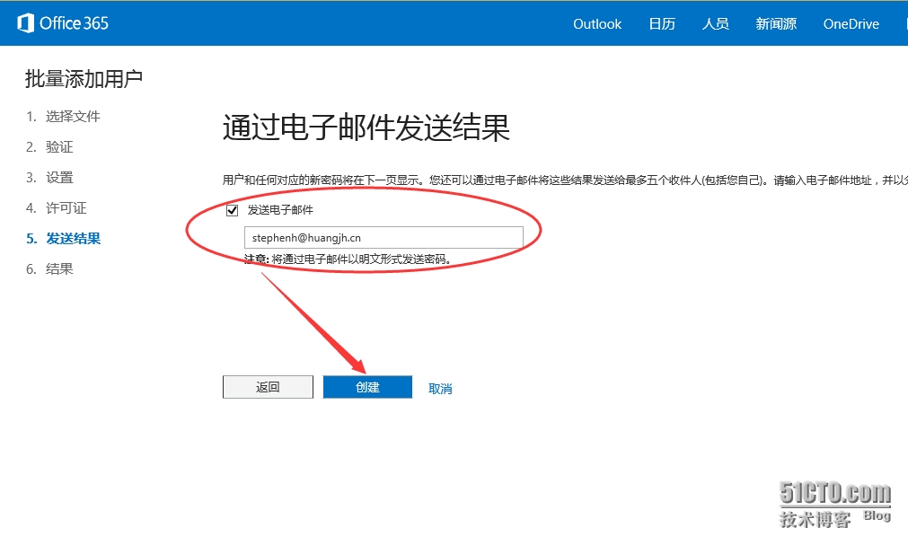Click the 通过电子邮件发送结果 heading
908x545 pixels.
[x=366, y=128]
